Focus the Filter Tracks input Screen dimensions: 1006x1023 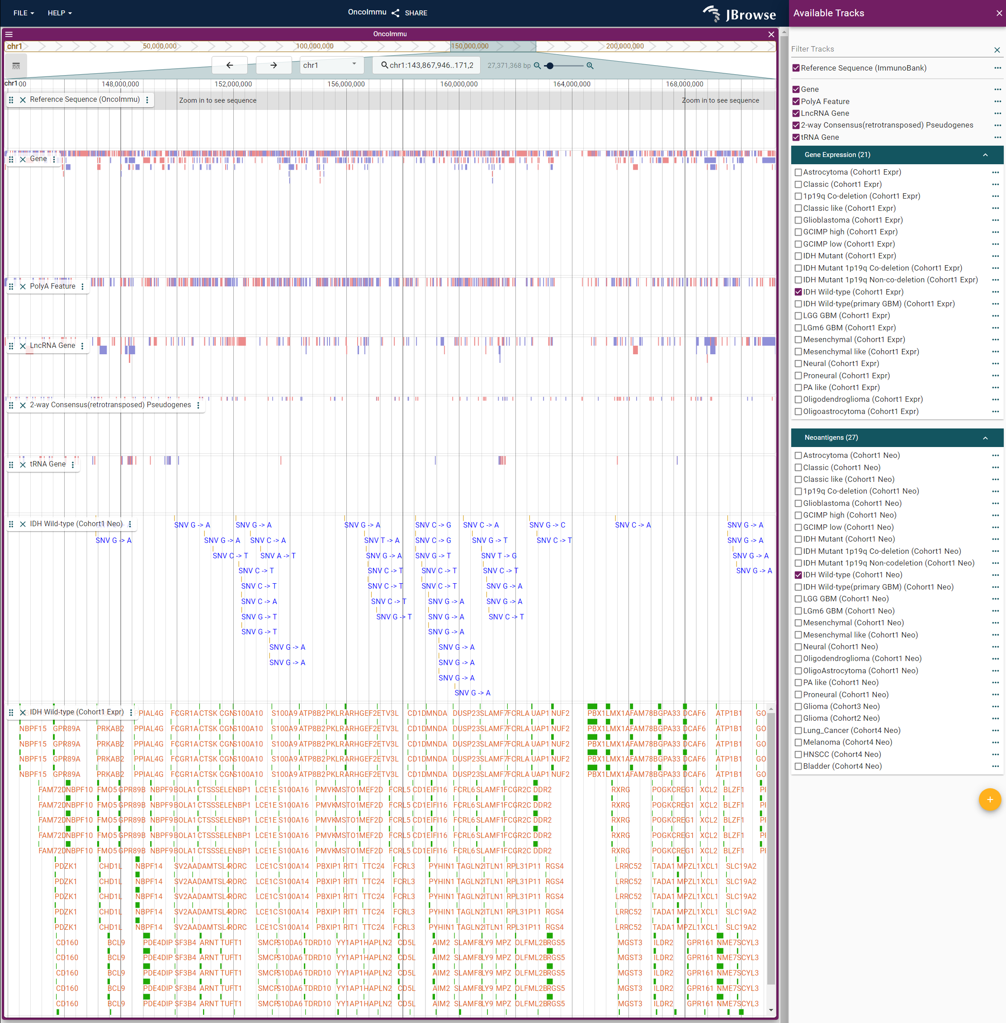(890, 49)
